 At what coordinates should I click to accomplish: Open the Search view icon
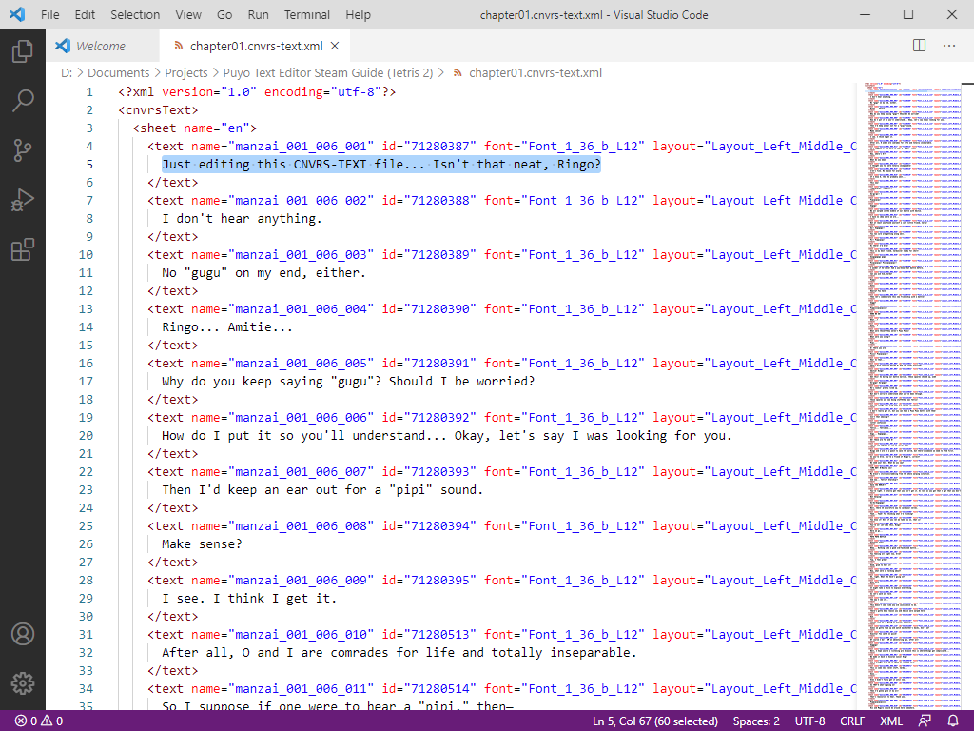[23, 101]
